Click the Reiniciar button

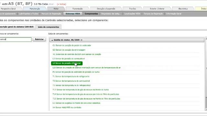click(x=39, y=39)
